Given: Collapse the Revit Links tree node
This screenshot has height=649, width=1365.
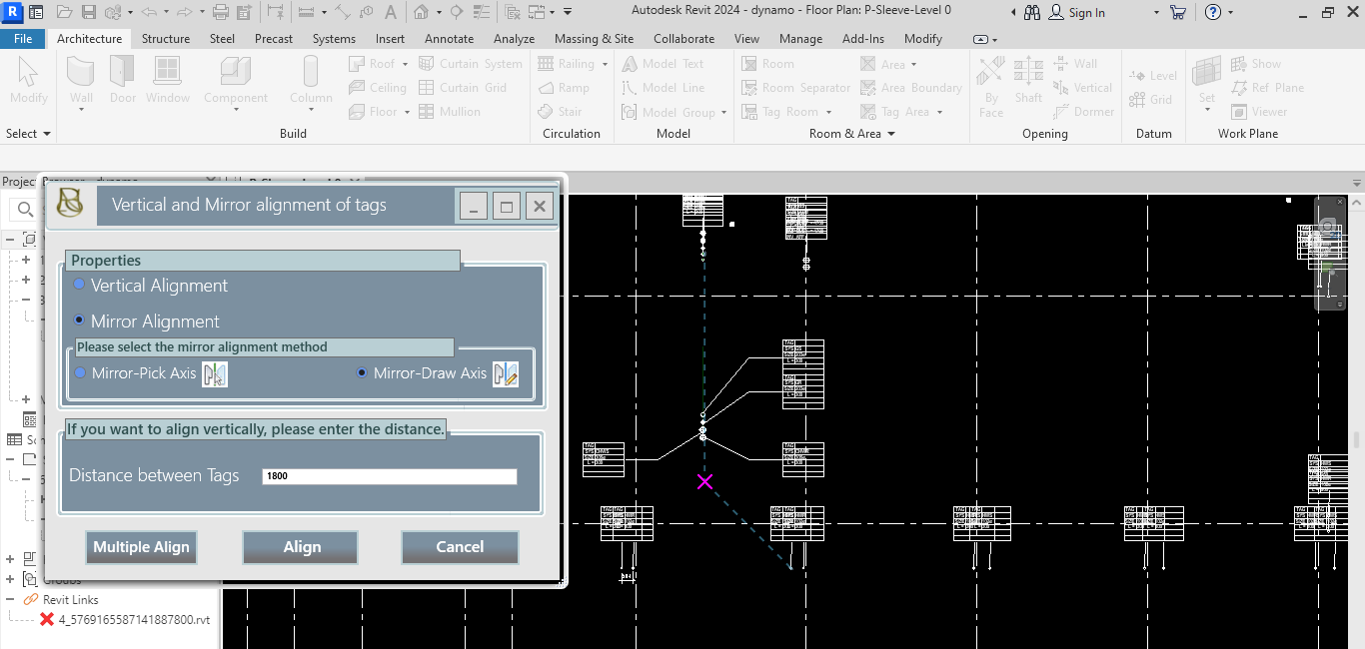Looking at the screenshot, I should (x=11, y=600).
